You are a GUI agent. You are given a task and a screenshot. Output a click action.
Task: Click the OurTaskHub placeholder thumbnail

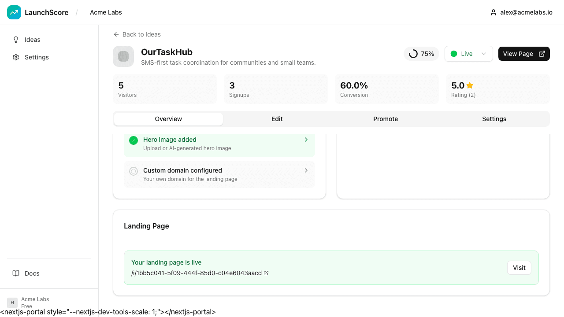coord(123,56)
